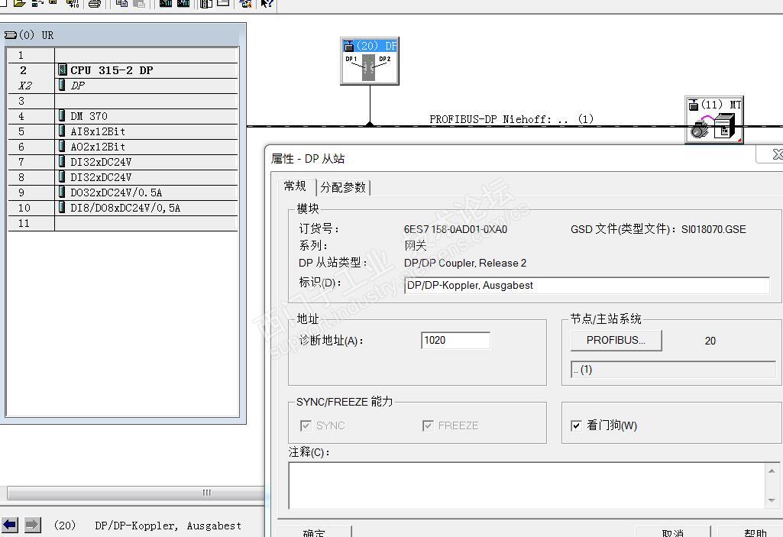Click the horizontal scrollbar under rack panel
Screen dimensions: 783x537
pyautogui.click(x=134, y=493)
